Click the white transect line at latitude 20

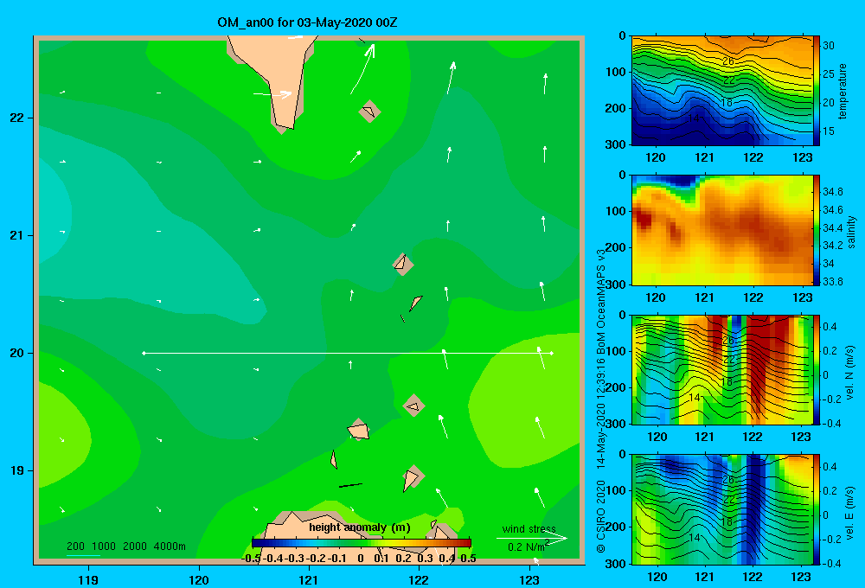coord(348,353)
